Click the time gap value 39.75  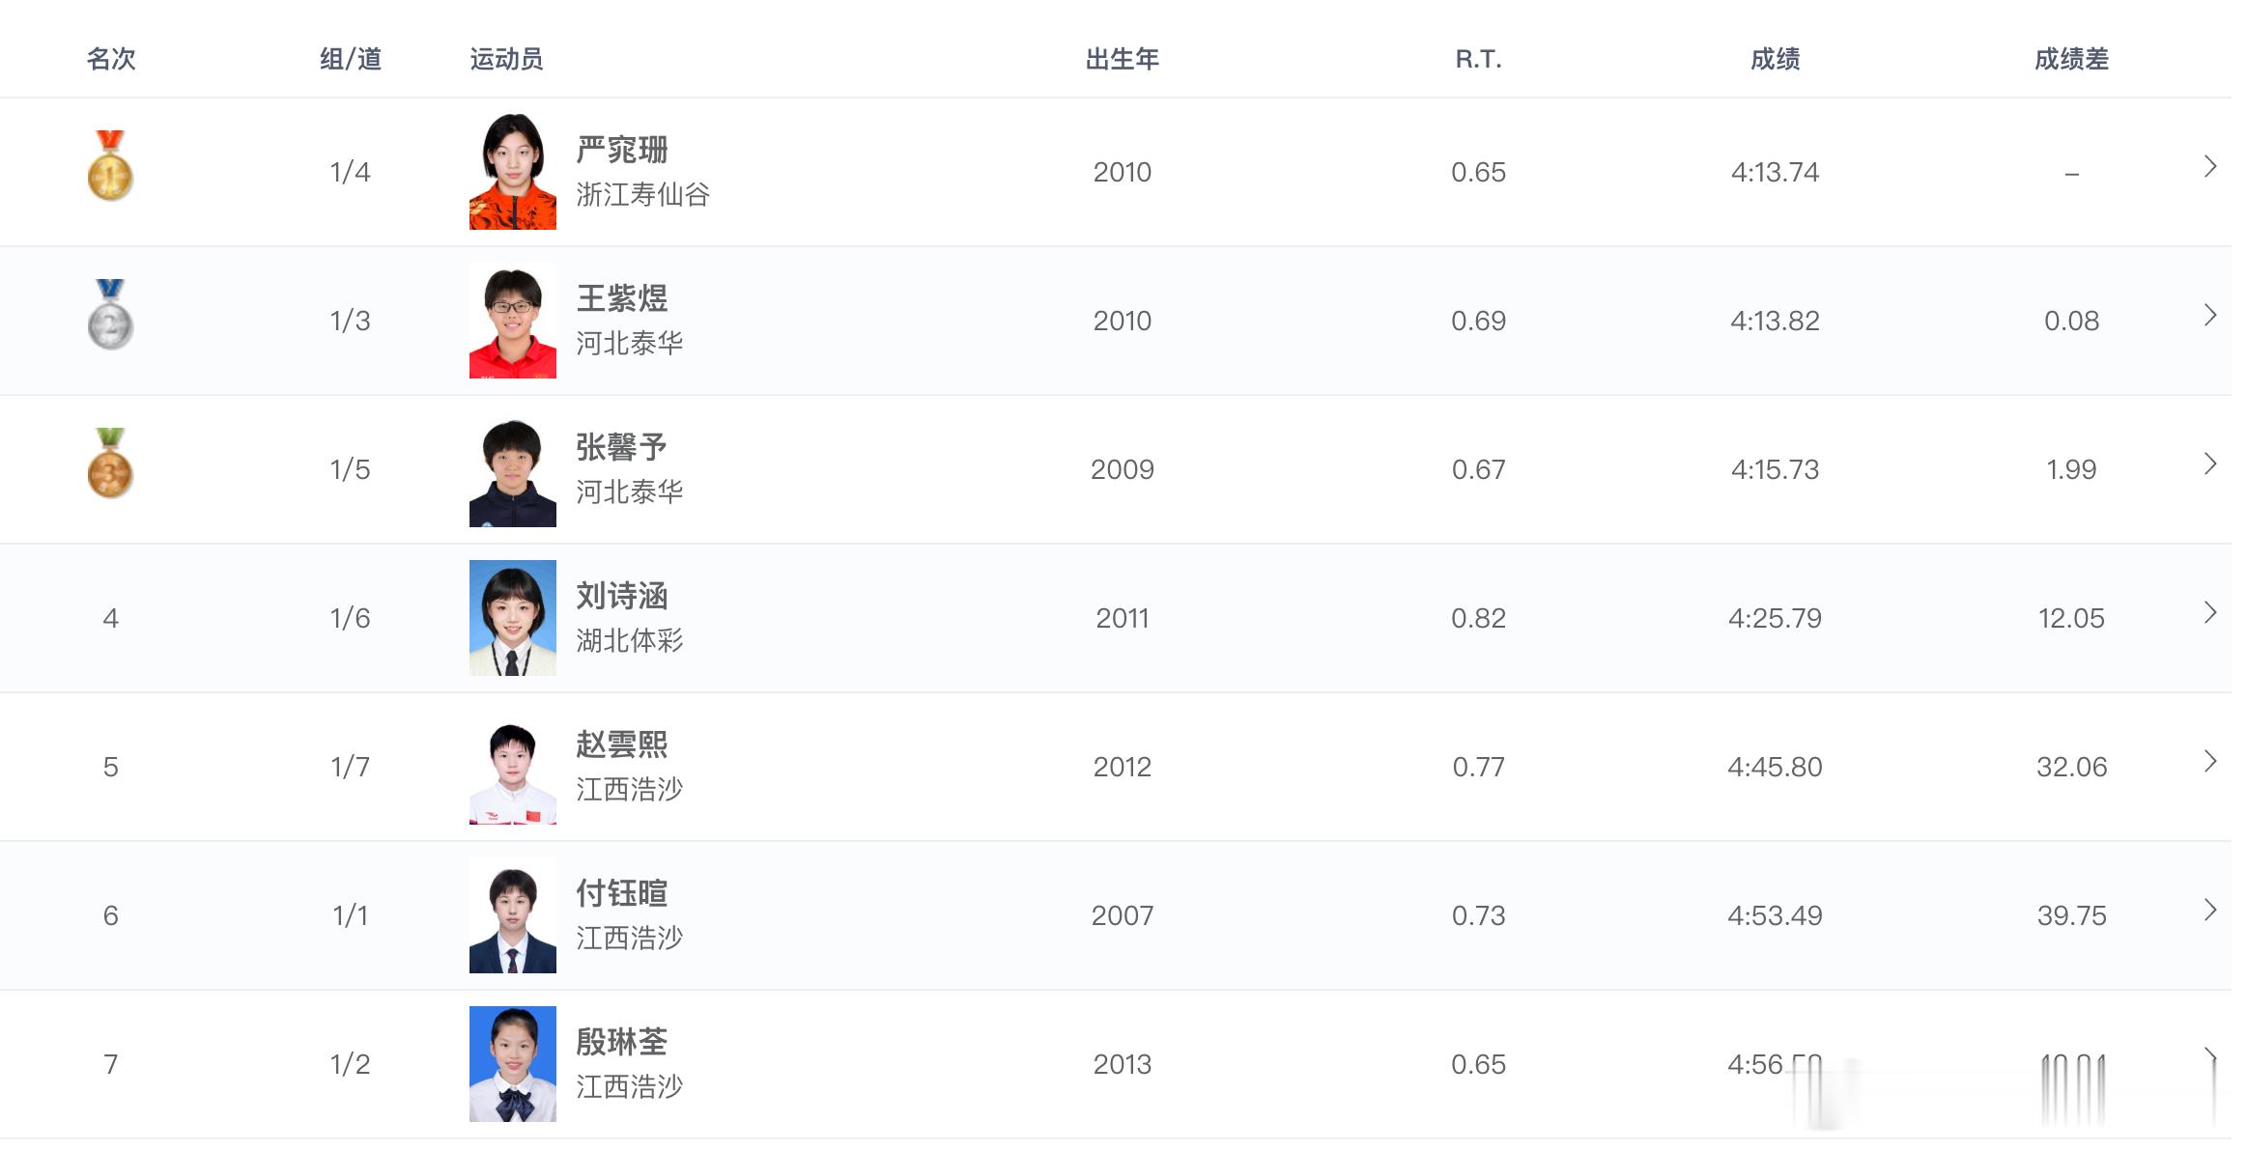click(2072, 915)
